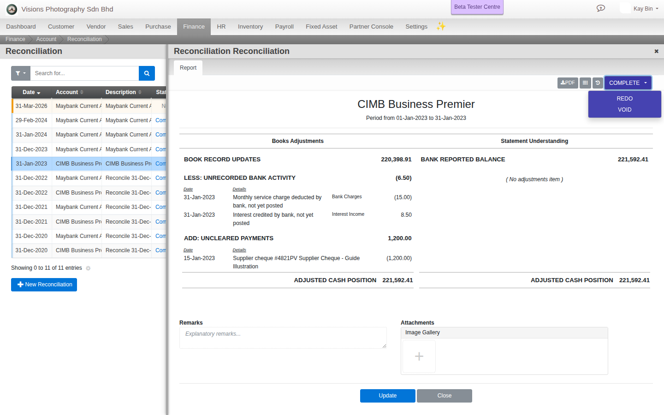The height and width of the screenshot is (415, 664).
Task: Select the 31-Mar-2026 reconciliation row
Action: tap(89, 106)
